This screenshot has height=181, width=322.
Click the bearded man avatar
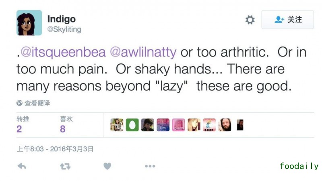(225, 125)
